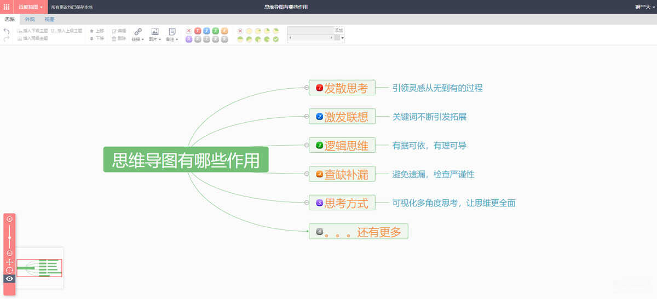Open the apps grid icon

tap(7, 7)
